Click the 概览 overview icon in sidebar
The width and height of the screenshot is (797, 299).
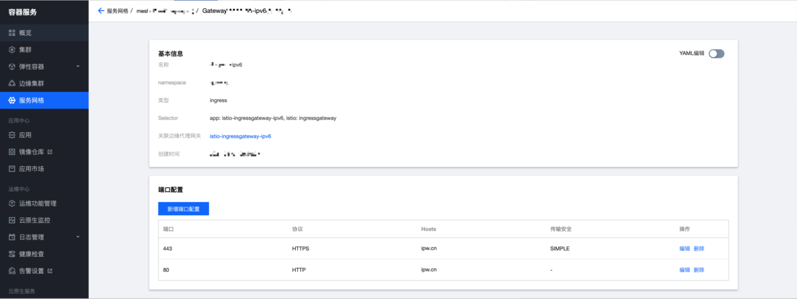tap(12, 33)
